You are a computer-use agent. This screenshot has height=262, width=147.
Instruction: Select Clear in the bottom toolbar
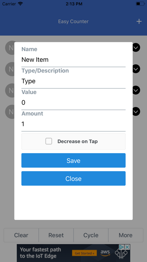(x=21, y=235)
